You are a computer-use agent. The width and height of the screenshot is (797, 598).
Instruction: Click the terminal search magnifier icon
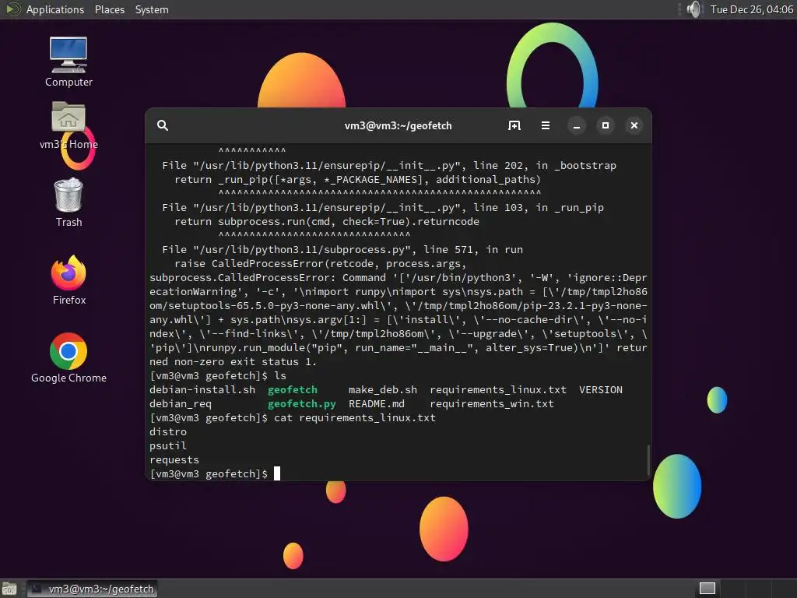point(163,125)
